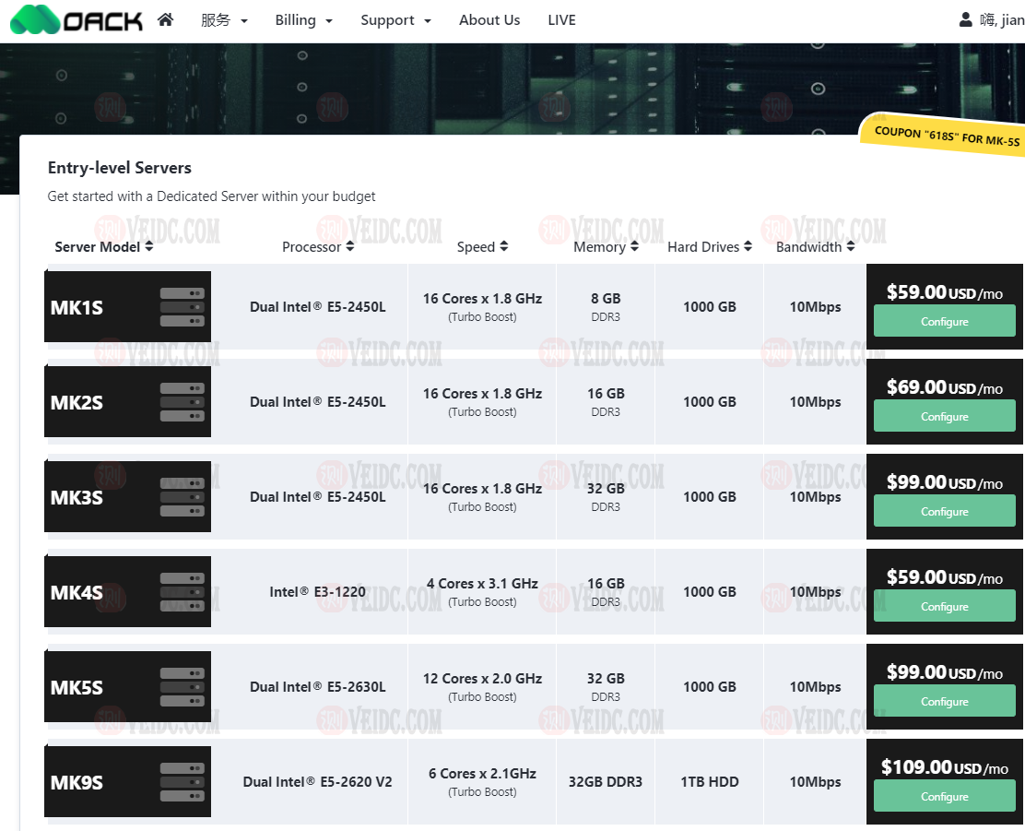
Task: Select the MK1S model label
Action: tap(77, 307)
